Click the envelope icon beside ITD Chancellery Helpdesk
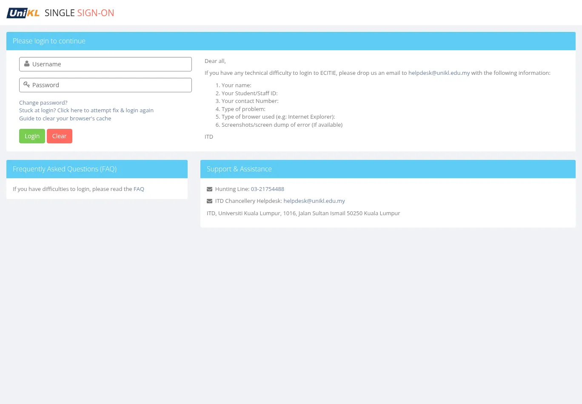The width and height of the screenshot is (582, 404). coord(209,201)
